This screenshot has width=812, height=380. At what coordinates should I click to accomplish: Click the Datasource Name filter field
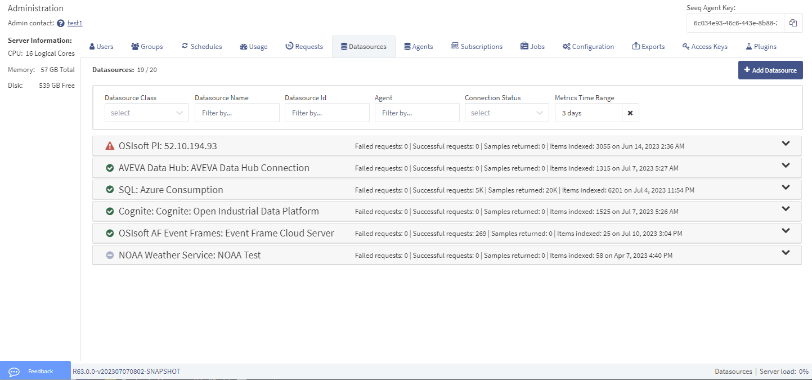point(236,113)
